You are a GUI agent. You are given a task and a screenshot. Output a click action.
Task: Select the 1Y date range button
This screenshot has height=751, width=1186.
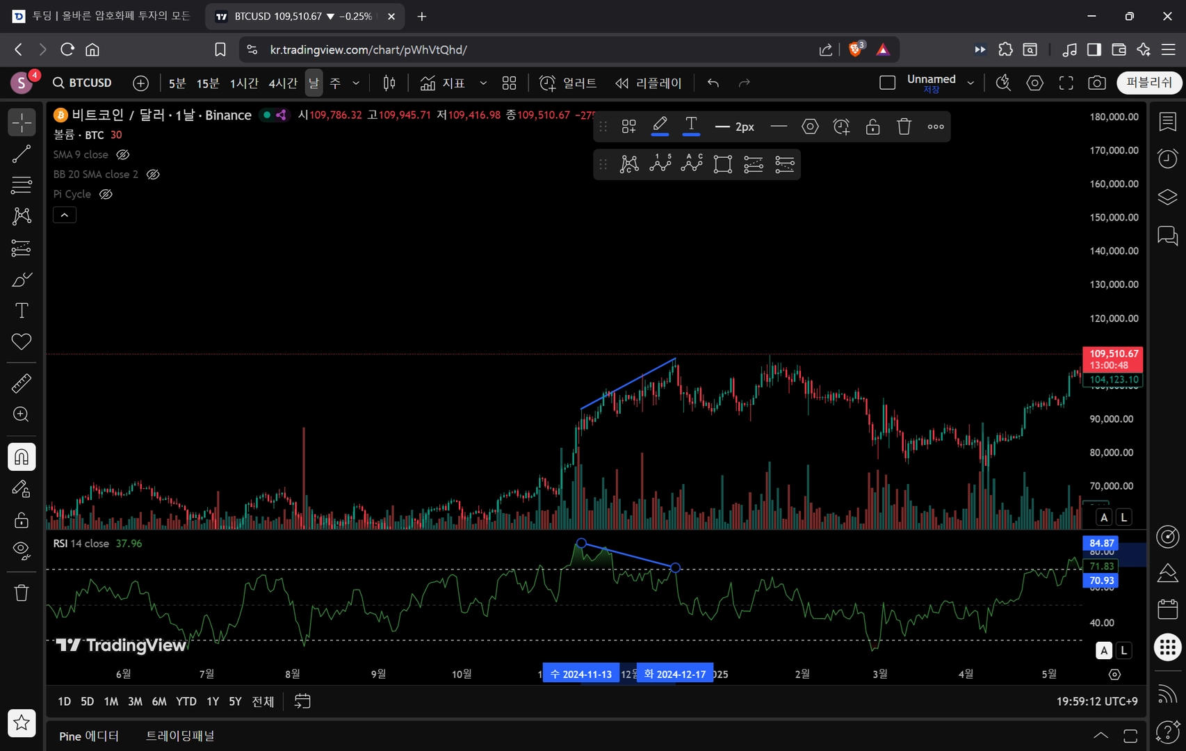213,702
